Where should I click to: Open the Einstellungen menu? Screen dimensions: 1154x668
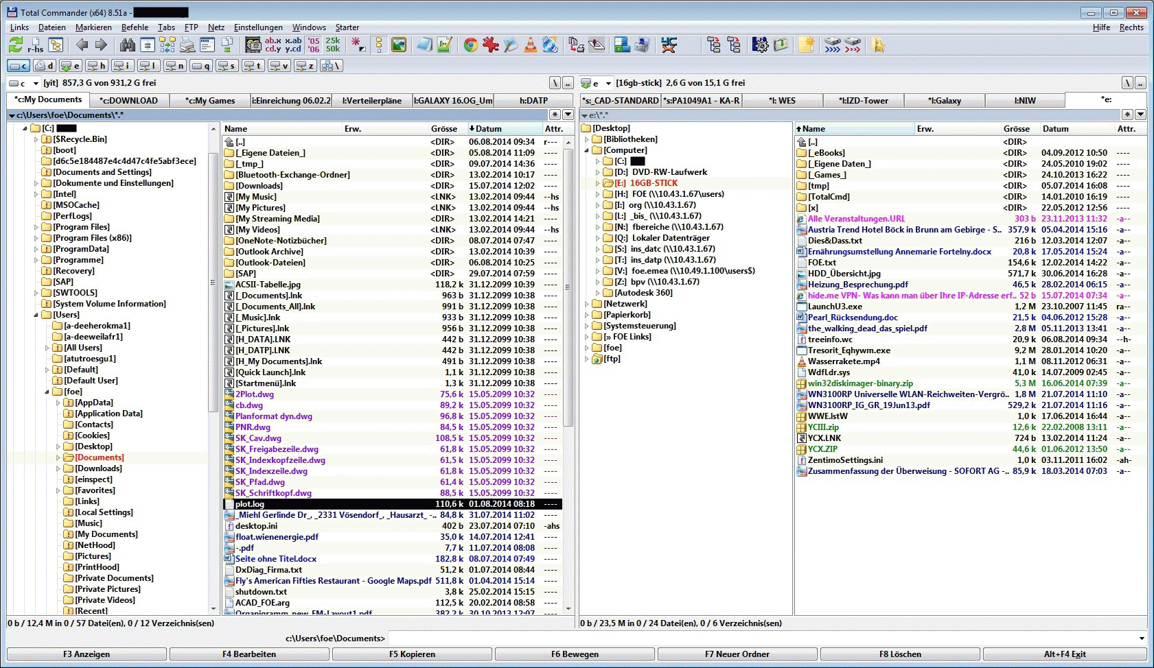(258, 27)
